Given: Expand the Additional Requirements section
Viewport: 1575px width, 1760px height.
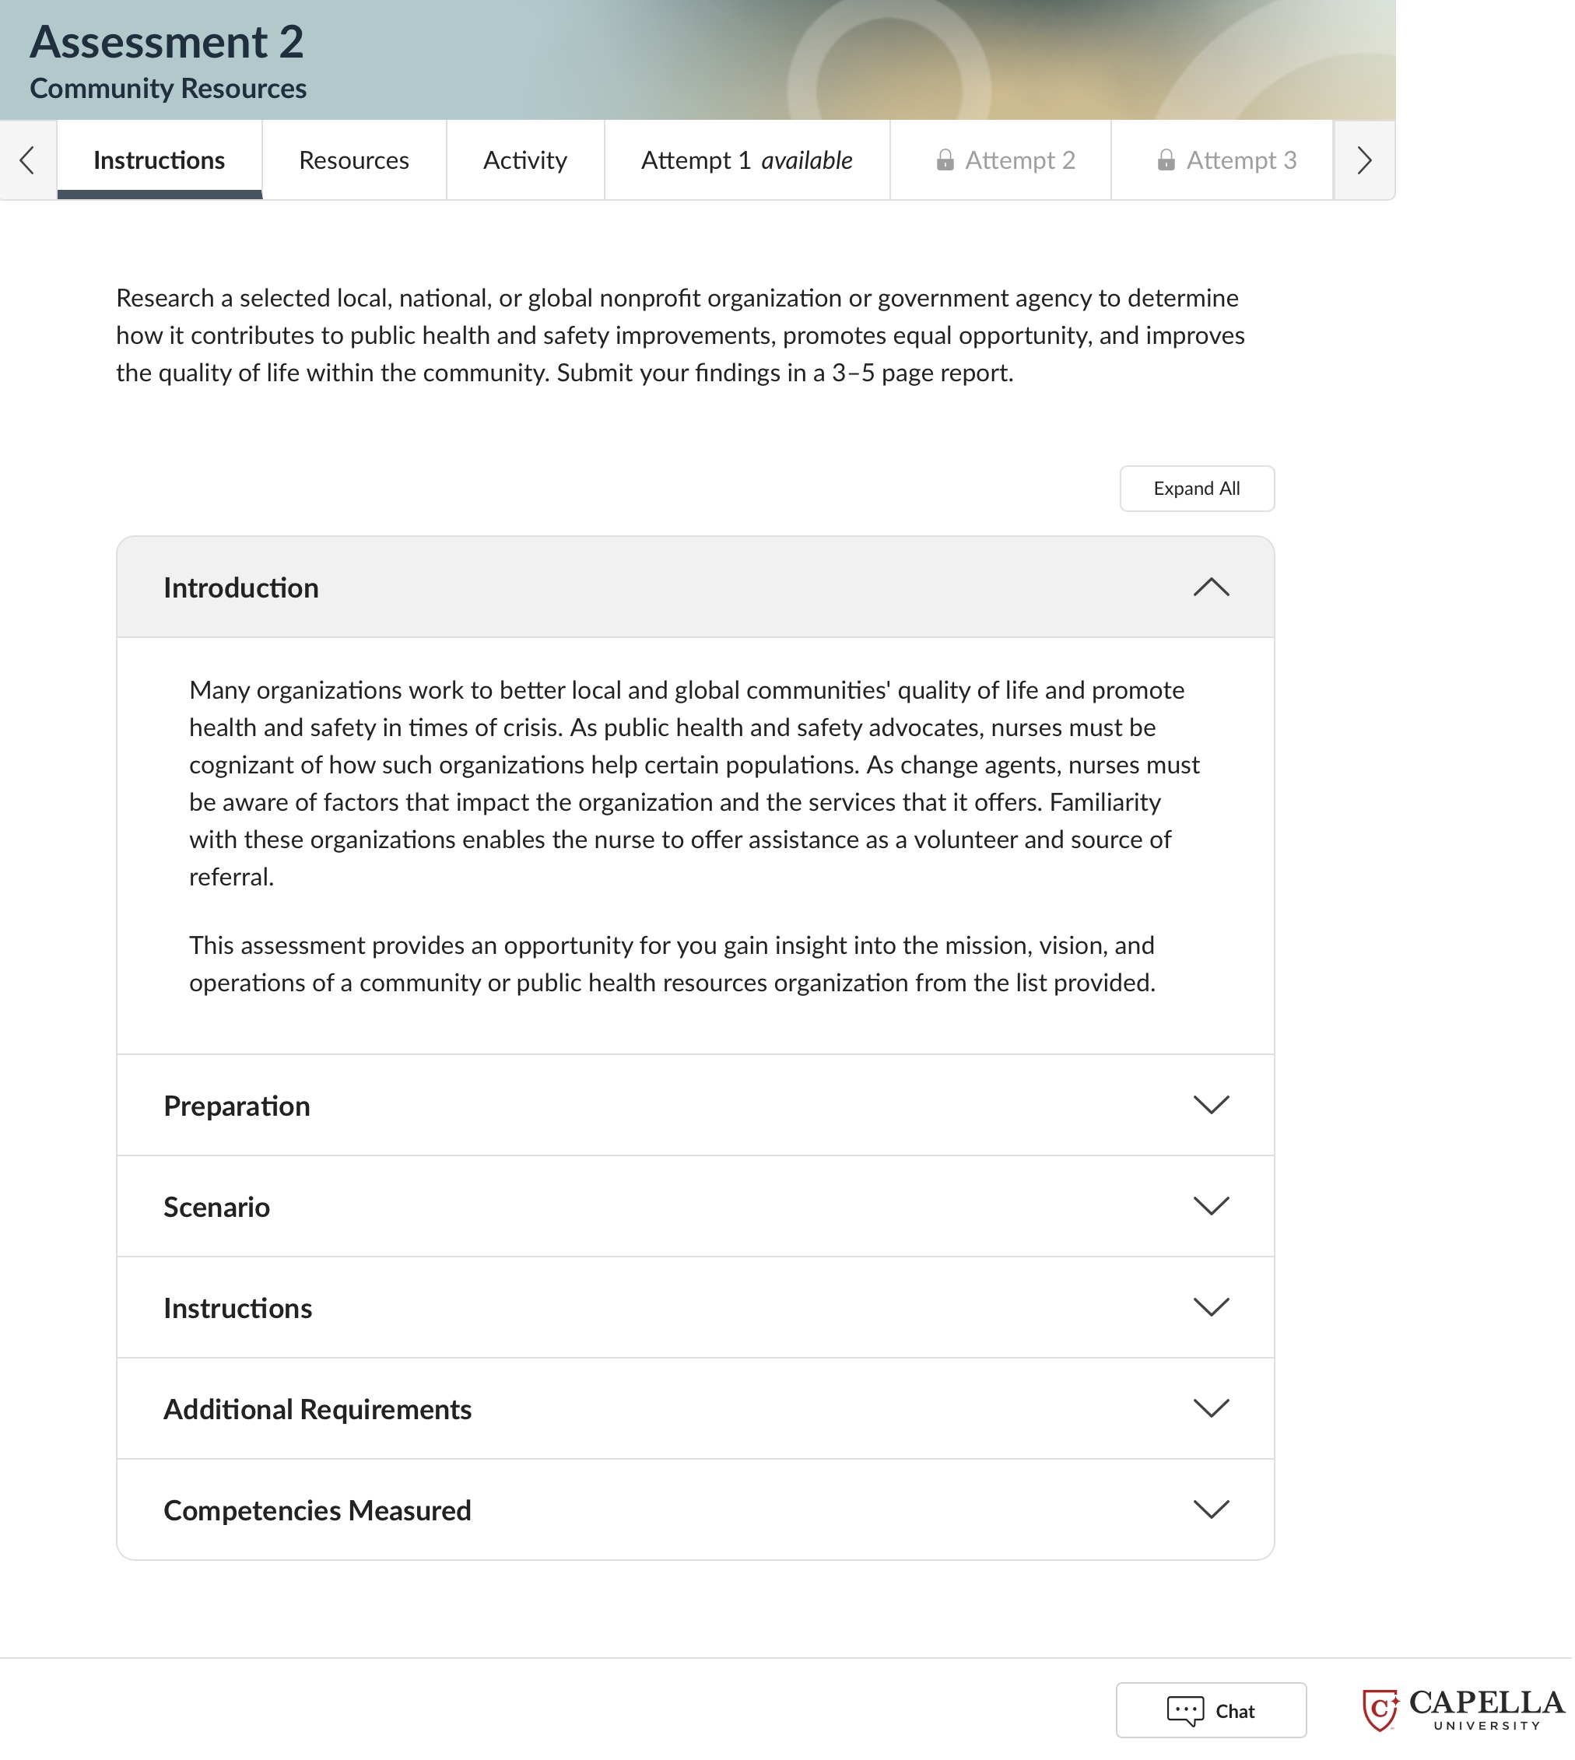Looking at the screenshot, I should click(x=696, y=1408).
